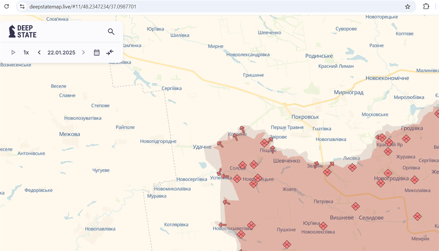439x251 pixels.
Task: Open the browser extensions menu
Action: coord(426,6)
